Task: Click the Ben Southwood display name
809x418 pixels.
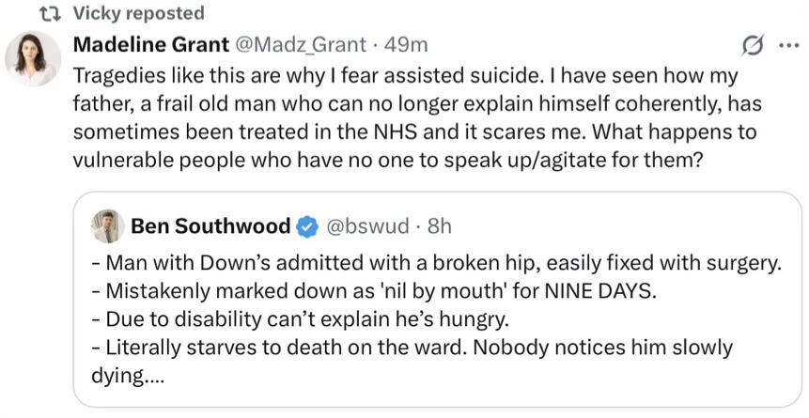Action: [x=210, y=226]
